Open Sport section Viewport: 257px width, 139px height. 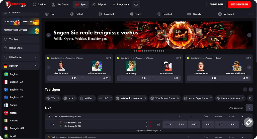click(81, 5)
